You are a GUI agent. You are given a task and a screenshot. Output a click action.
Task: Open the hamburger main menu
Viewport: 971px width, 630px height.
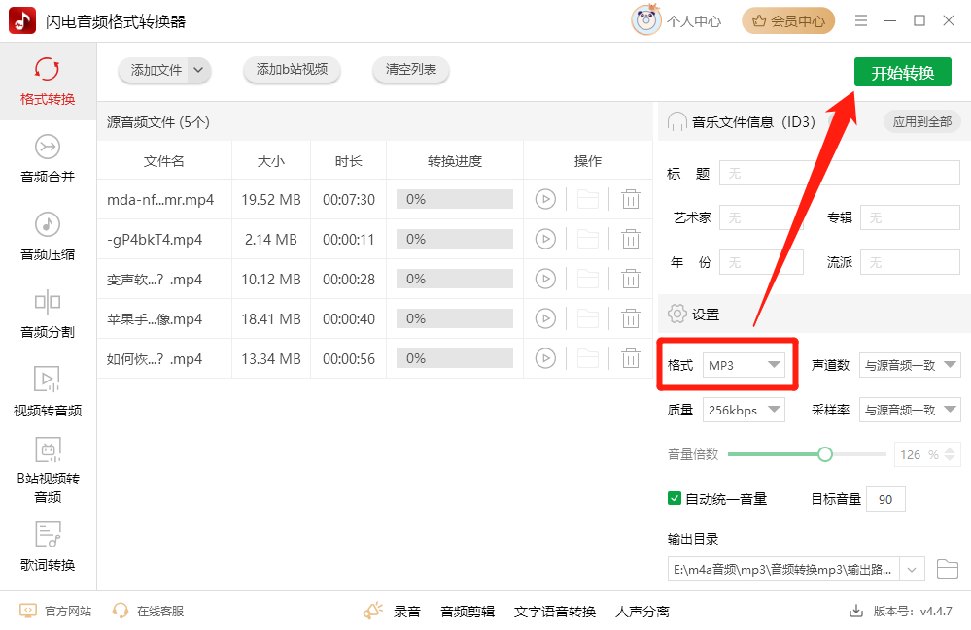coord(861,20)
